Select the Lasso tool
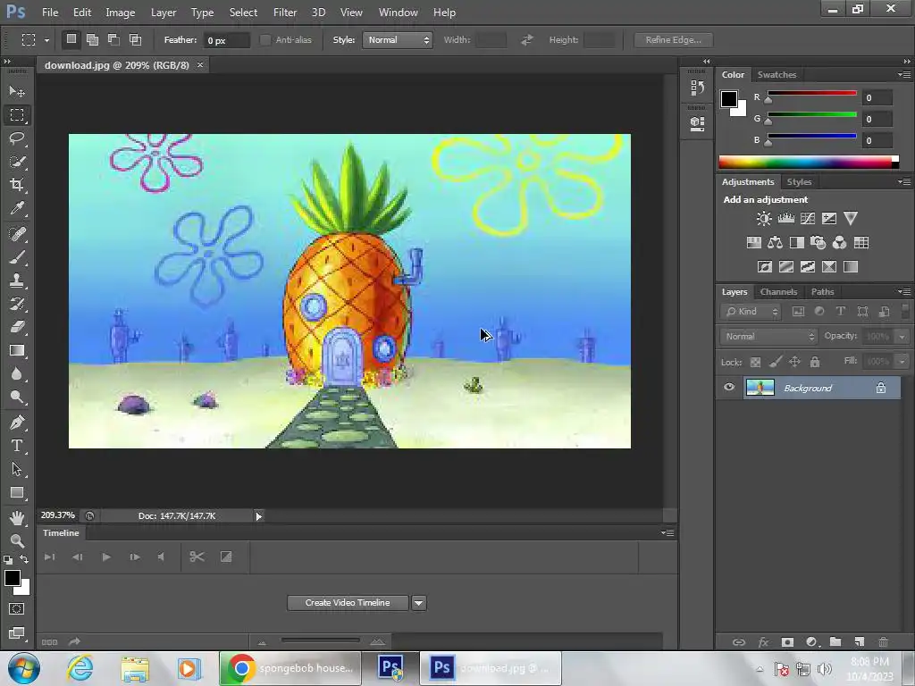The height and width of the screenshot is (686, 915). click(x=17, y=138)
